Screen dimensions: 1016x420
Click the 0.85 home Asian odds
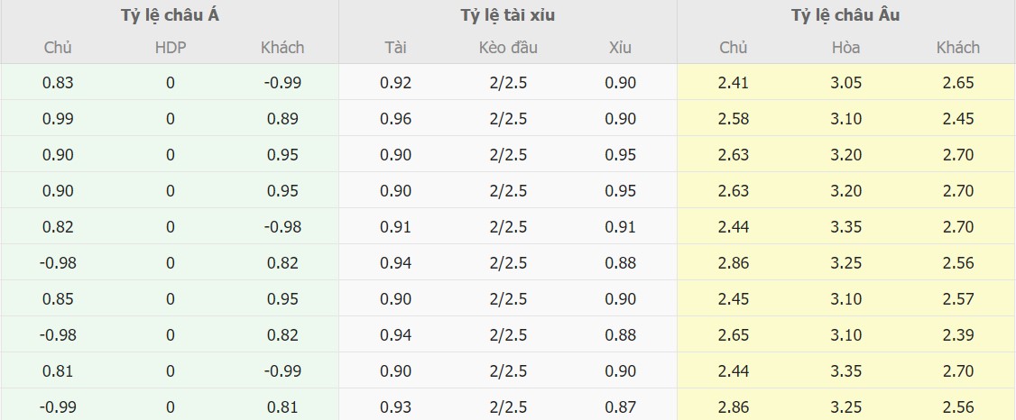click(x=58, y=299)
